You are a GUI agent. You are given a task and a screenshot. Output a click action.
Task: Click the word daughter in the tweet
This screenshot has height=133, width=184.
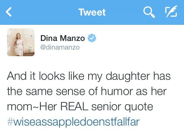pos(128,77)
